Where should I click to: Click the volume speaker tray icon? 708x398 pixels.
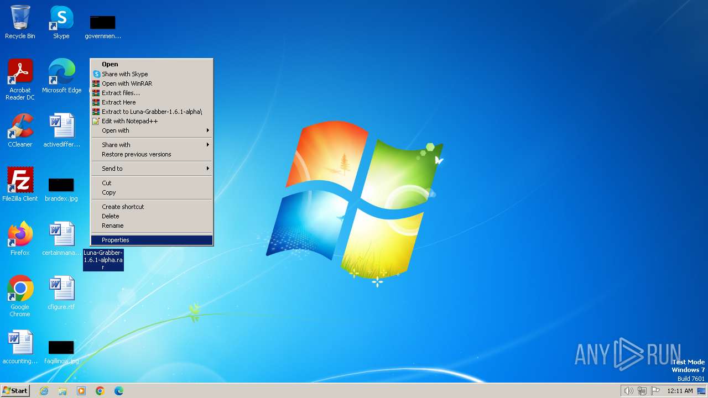pos(628,391)
